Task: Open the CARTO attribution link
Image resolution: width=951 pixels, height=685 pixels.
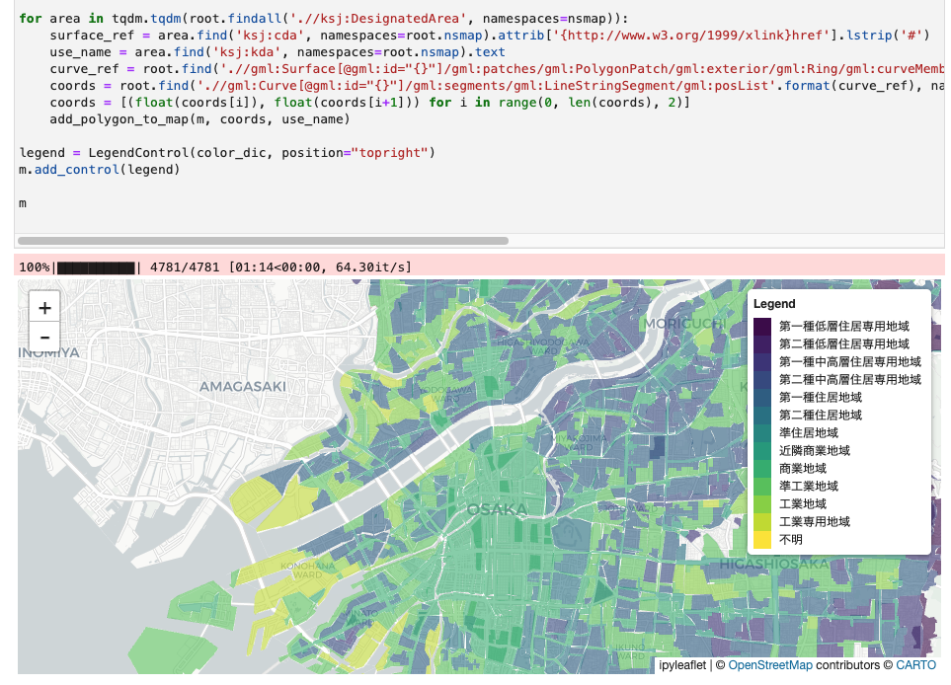Action: tap(914, 665)
